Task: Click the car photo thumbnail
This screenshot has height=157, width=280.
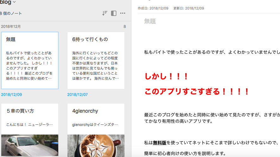Action: point(30,146)
